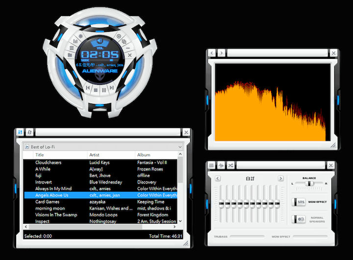Open the crossfade shuffle tab in effects window

231,165
